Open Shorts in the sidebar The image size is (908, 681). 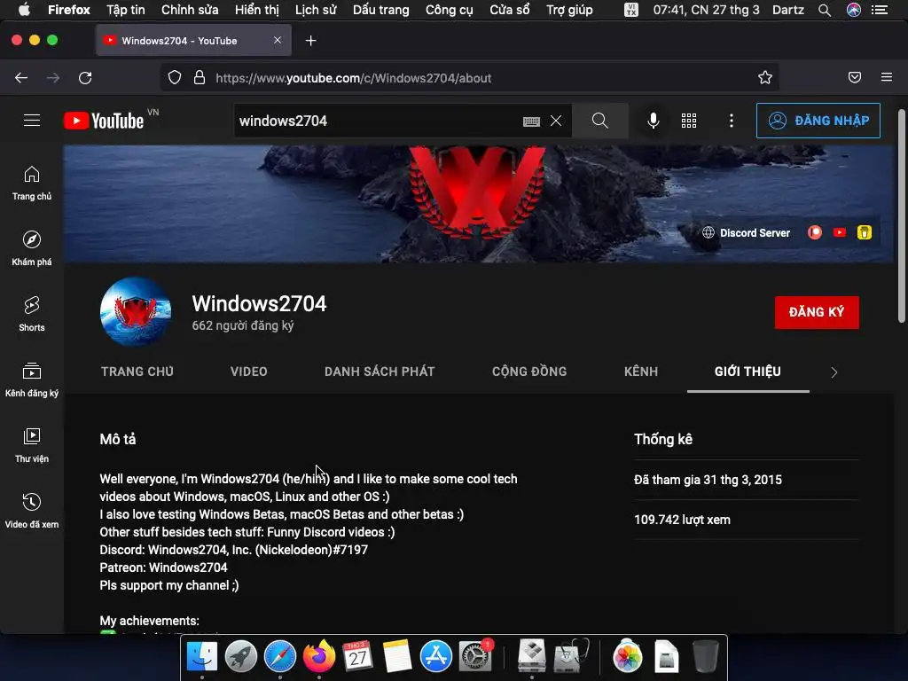tap(32, 314)
